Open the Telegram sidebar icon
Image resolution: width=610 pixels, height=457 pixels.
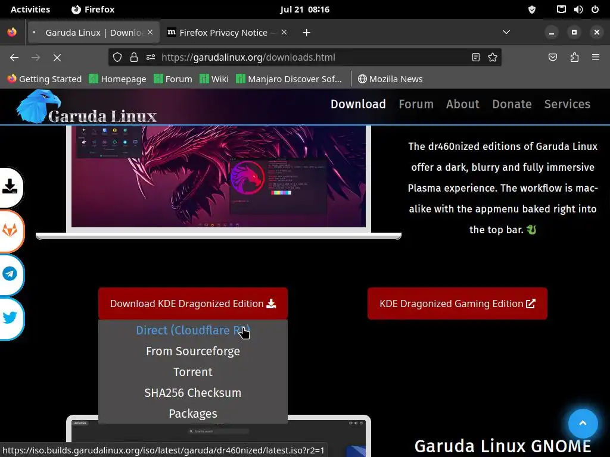pos(11,274)
